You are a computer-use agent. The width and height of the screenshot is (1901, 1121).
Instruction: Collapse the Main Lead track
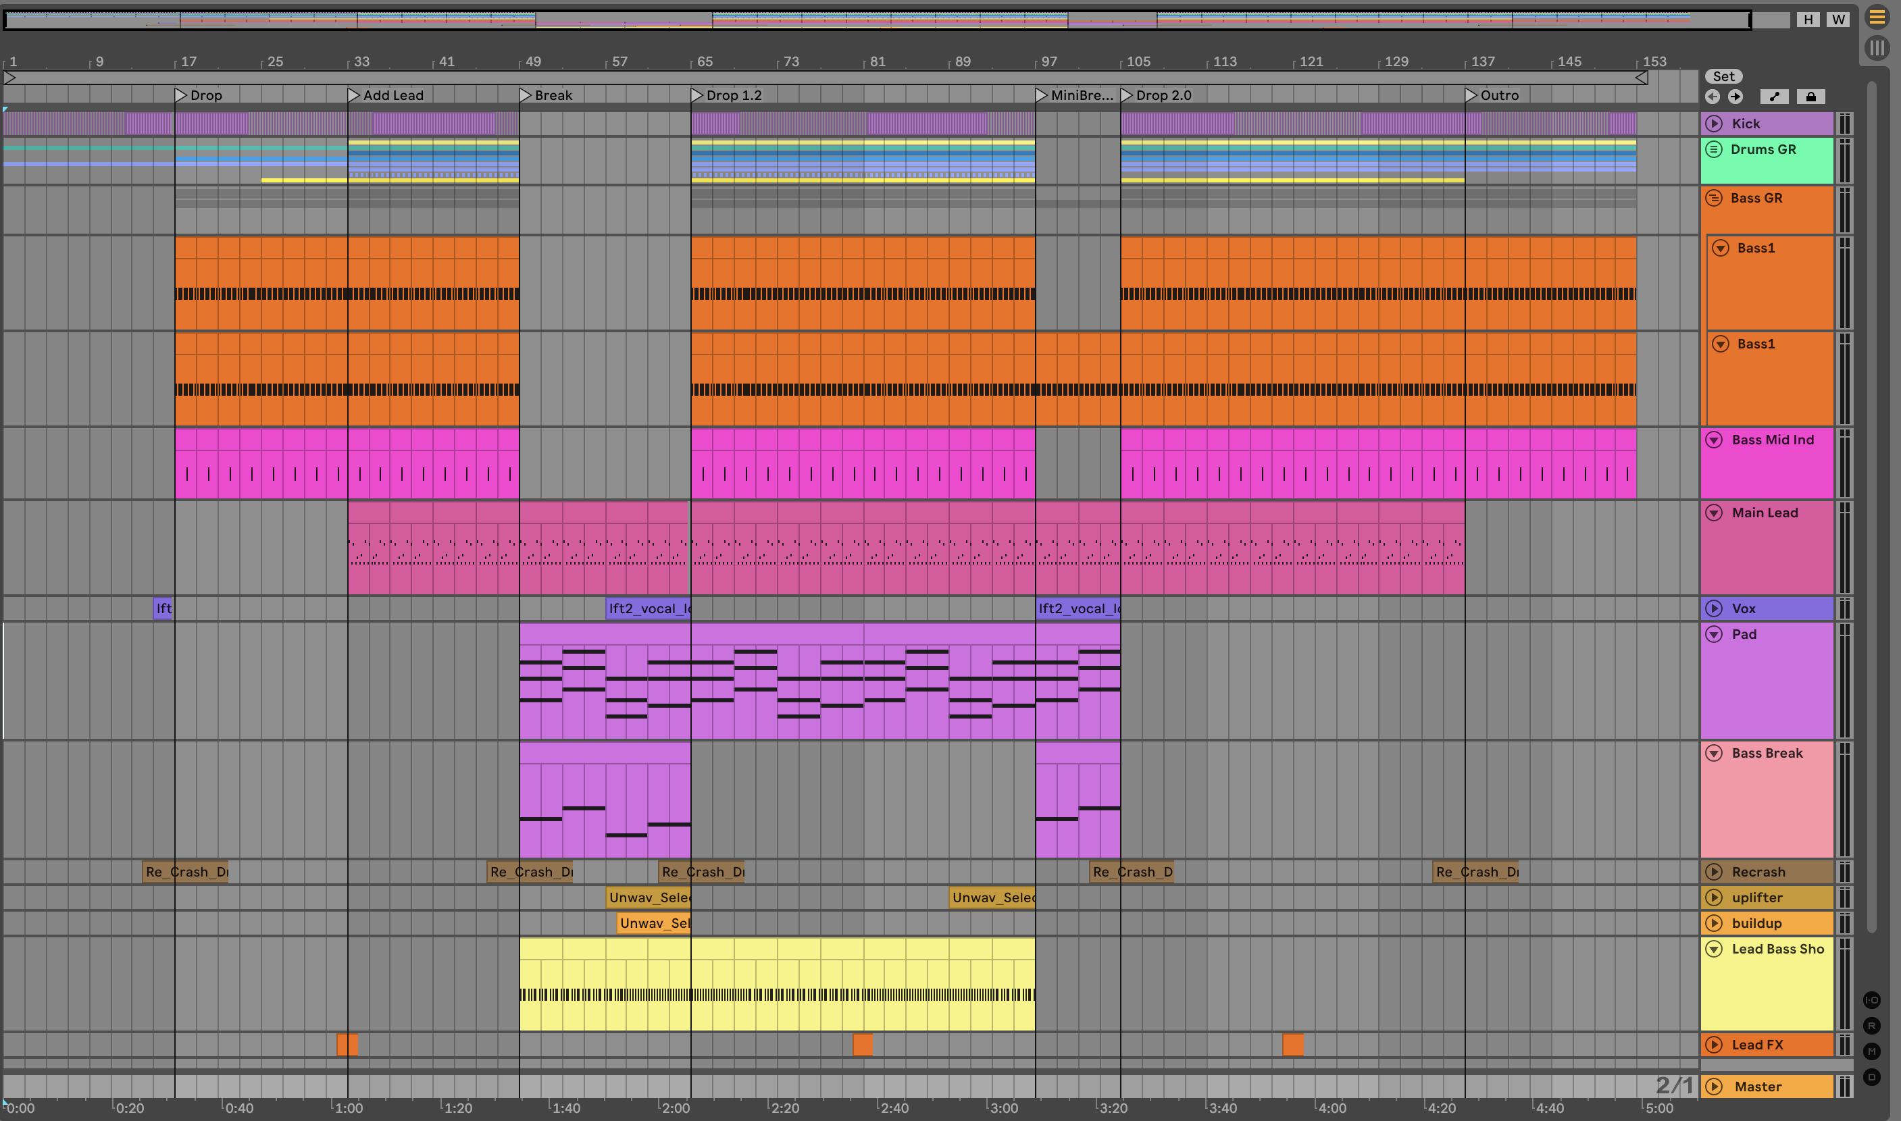click(1714, 513)
